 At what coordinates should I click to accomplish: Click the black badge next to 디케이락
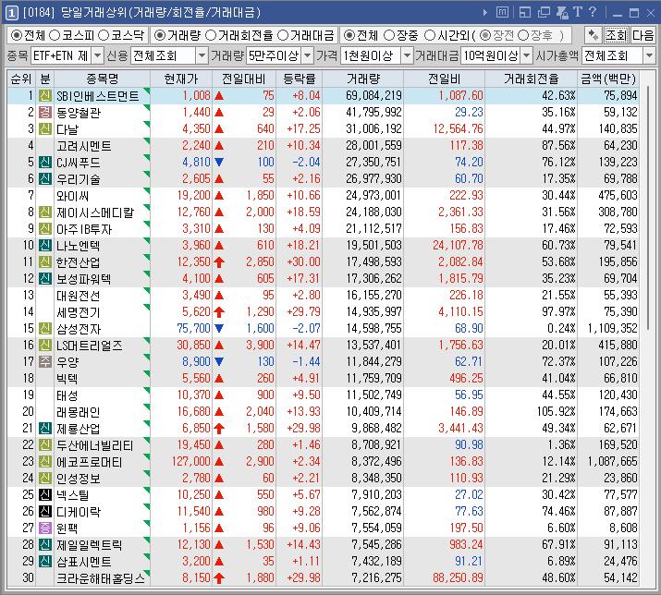45,511
